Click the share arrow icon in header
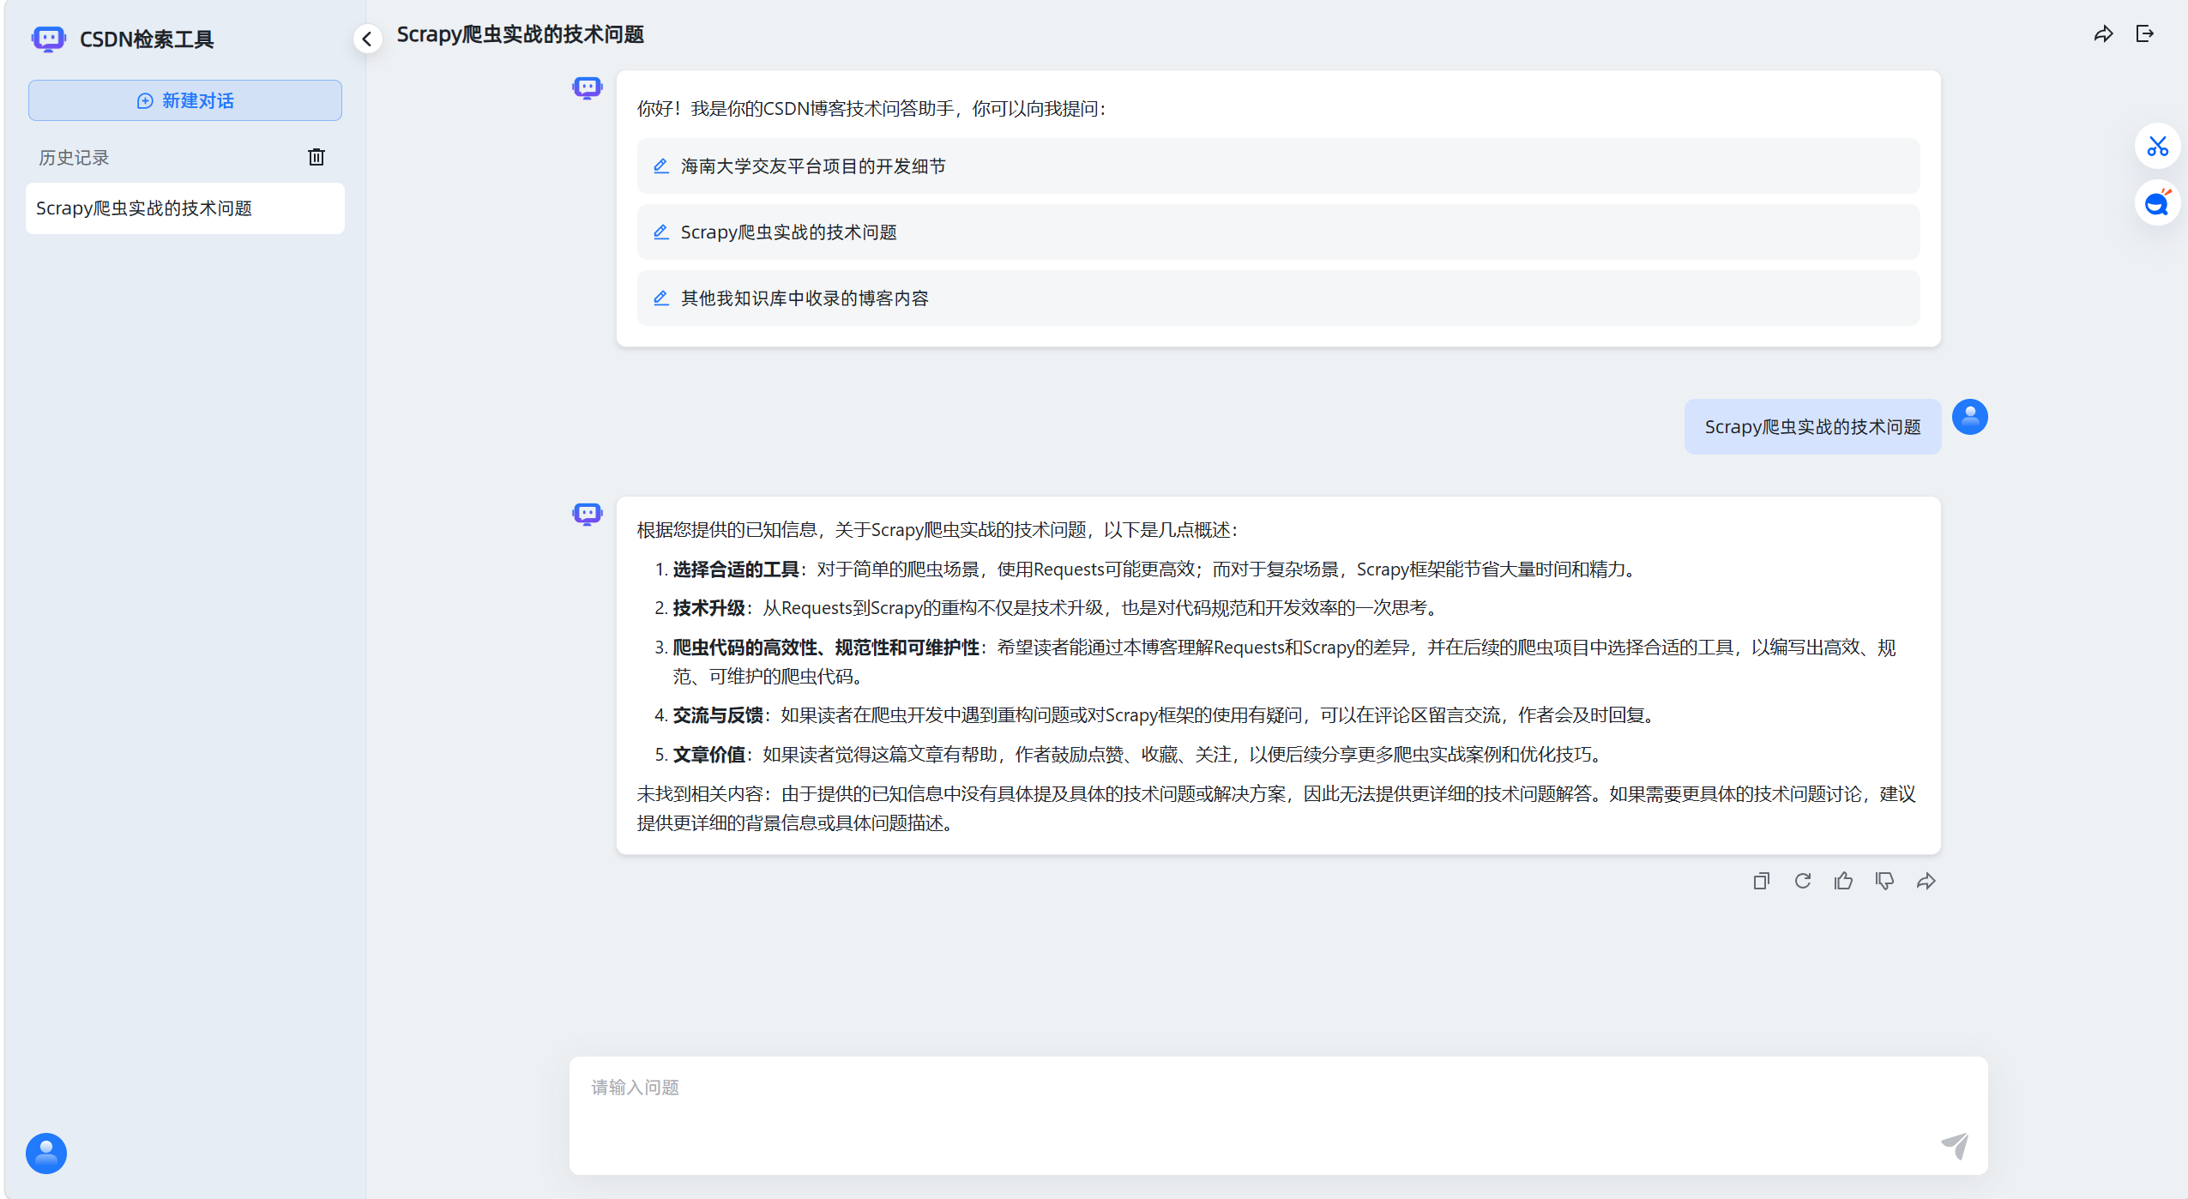Screen dimensions: 2188x1199 click(x=2103, y=34)
